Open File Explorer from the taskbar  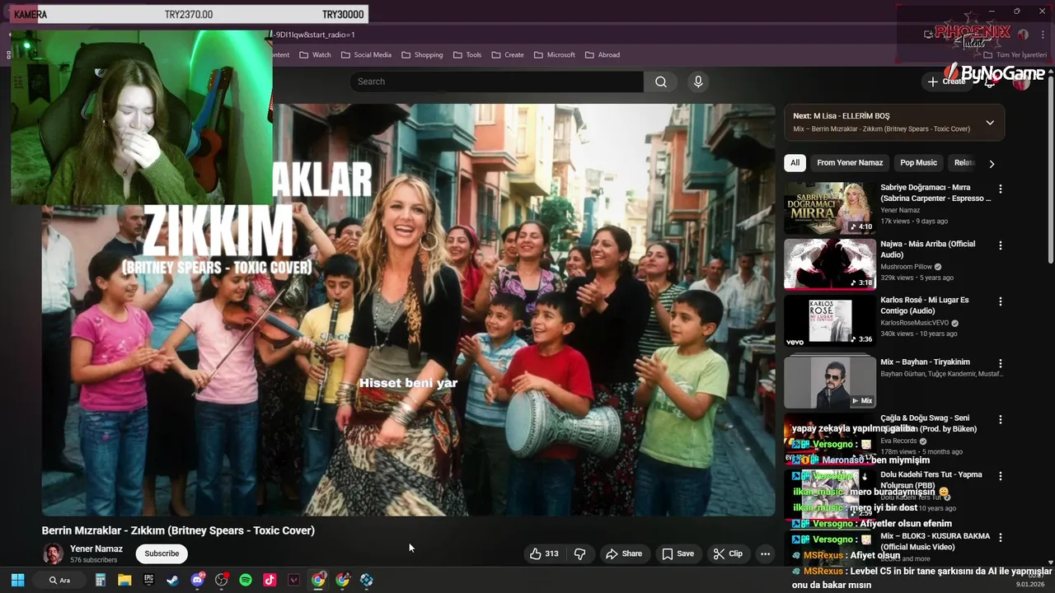point(124,580)
